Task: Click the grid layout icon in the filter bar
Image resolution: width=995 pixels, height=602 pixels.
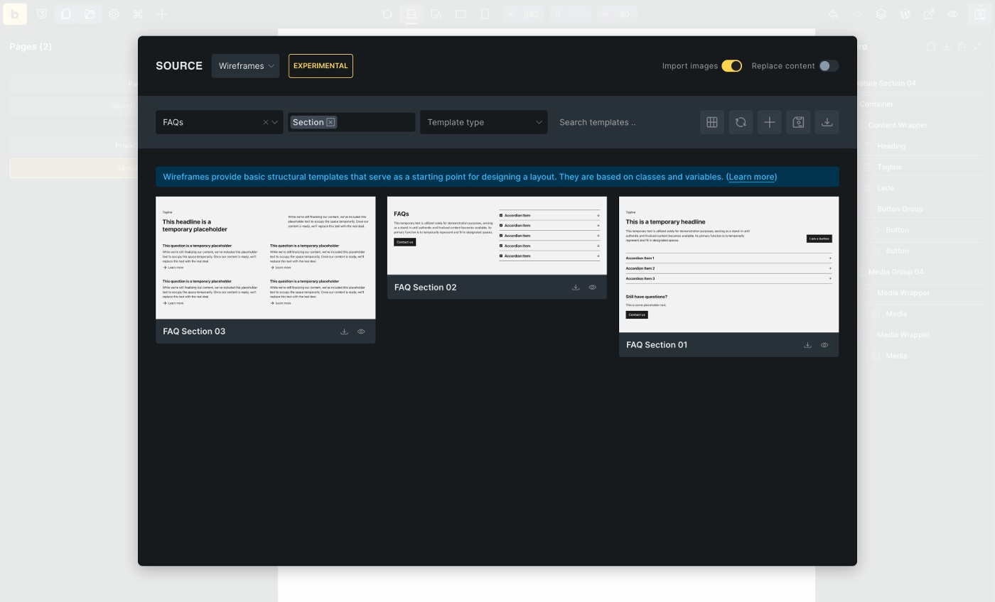Action: coord(711,122)
